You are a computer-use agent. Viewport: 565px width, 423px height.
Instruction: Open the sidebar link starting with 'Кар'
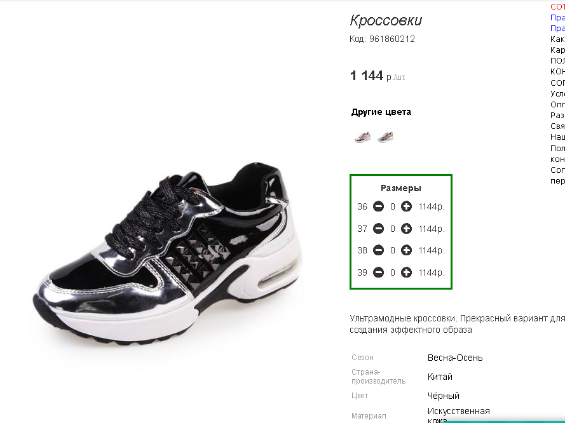[557, 50]
